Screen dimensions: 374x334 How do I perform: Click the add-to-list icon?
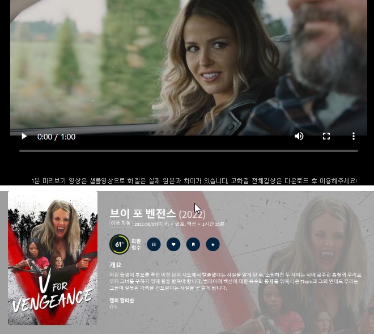[154, 244]
